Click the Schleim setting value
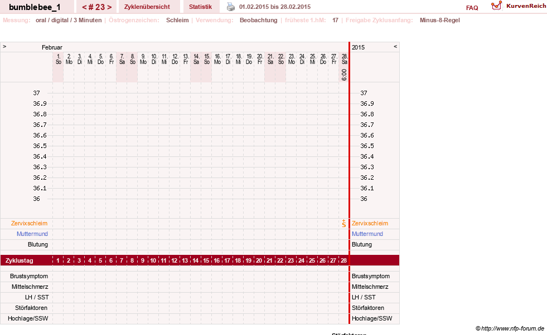The image size is (547, 335). (177, 20)
